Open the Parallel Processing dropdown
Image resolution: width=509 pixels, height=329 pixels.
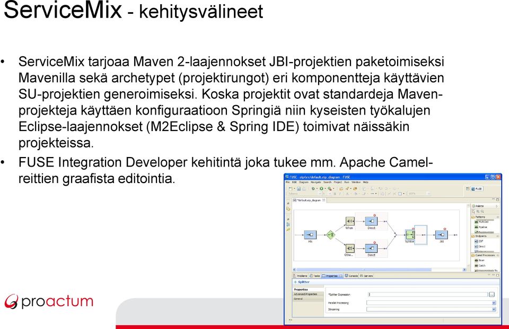tap(494, 302)
